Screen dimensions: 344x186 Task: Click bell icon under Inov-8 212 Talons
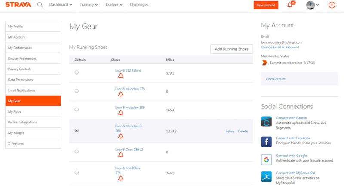point(121,76)
